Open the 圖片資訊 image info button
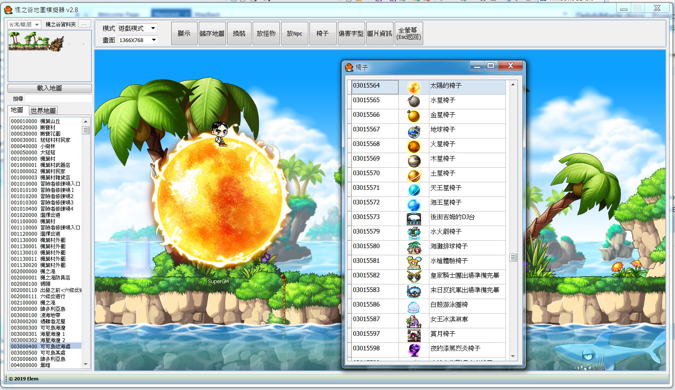 pos(380,33)
